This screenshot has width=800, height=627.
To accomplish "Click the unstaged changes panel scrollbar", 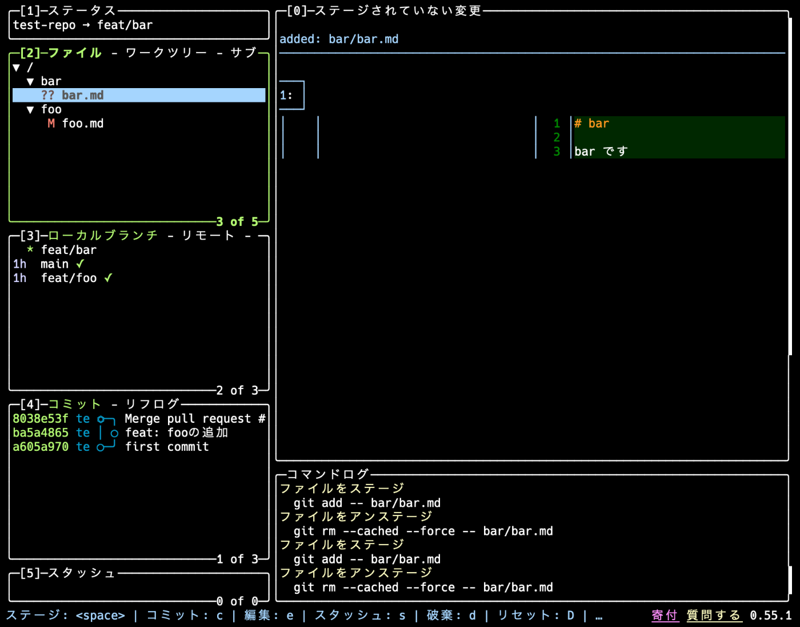I will coord(791,186).
